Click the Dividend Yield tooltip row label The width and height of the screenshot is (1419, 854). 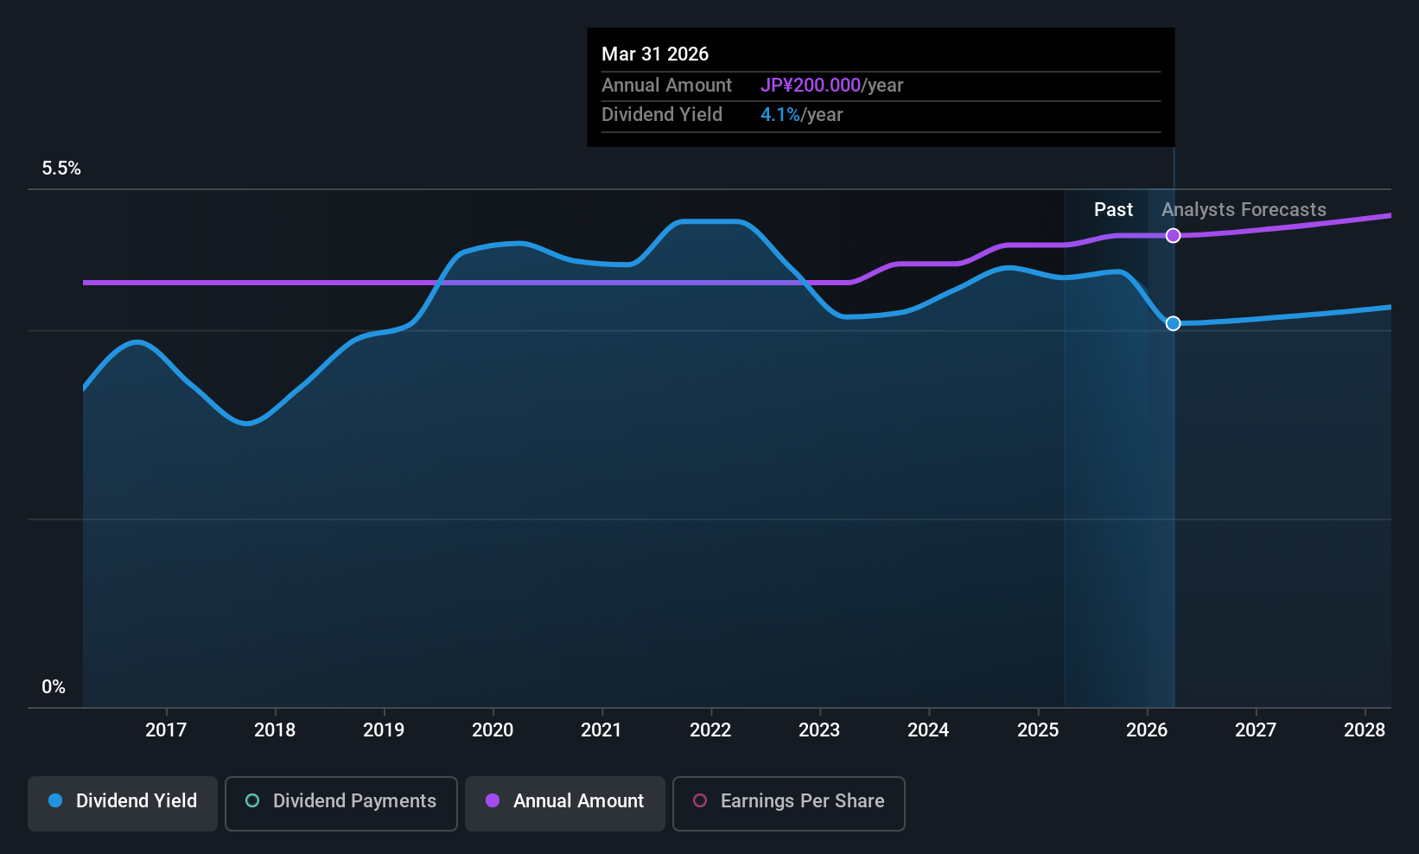pos(662,115)
